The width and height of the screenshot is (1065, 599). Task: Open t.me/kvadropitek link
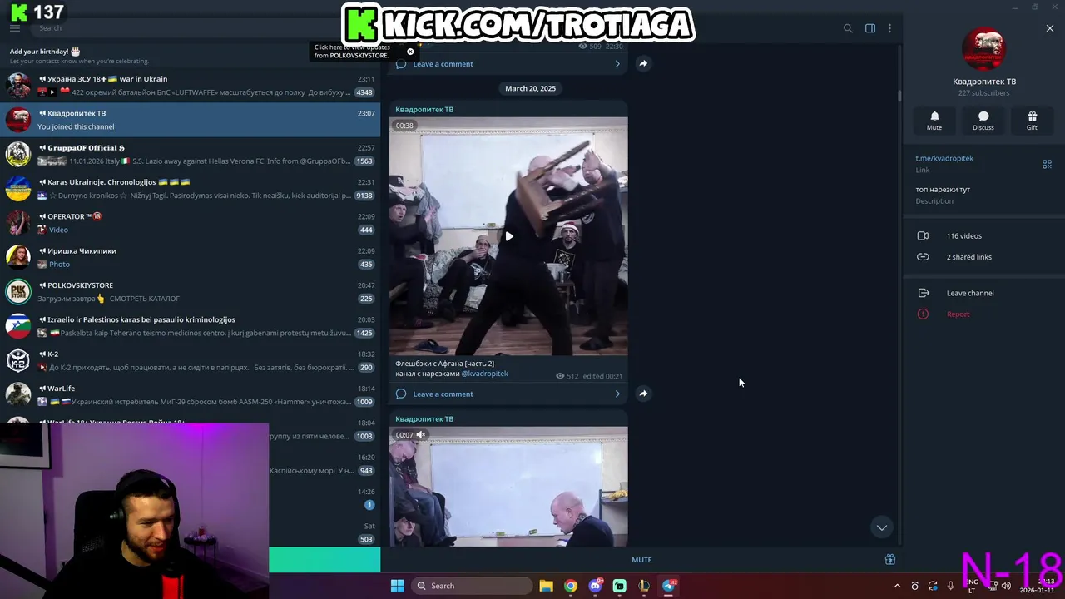point(944,158)
